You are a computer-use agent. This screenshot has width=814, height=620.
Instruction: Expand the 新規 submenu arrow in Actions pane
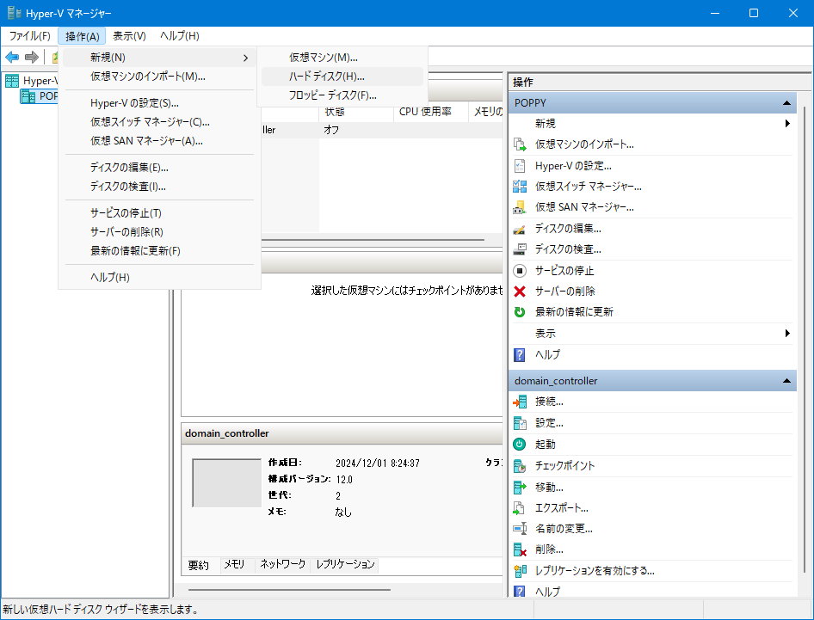[787, 124]
